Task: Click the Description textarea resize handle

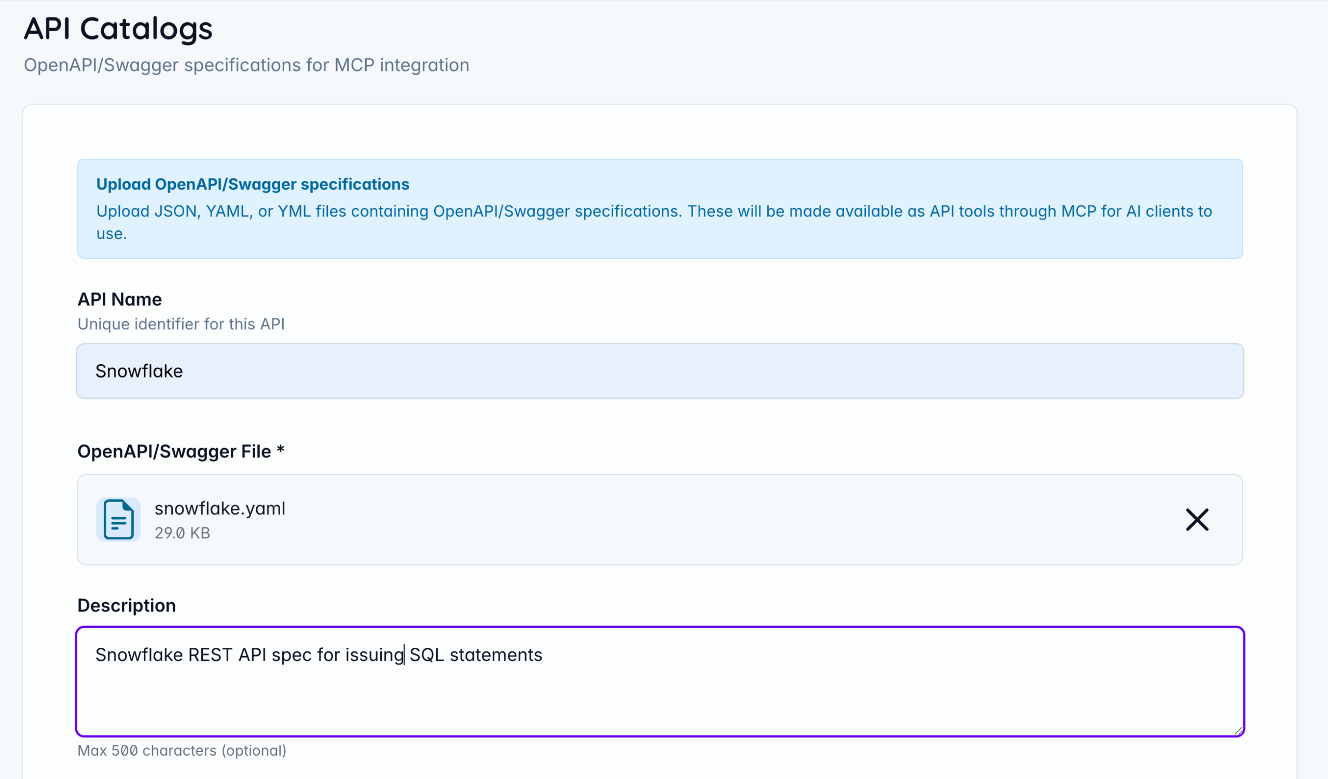Action: point(1238,731)
